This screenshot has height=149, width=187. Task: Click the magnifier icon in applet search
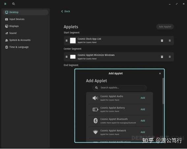tap(96, 88)
